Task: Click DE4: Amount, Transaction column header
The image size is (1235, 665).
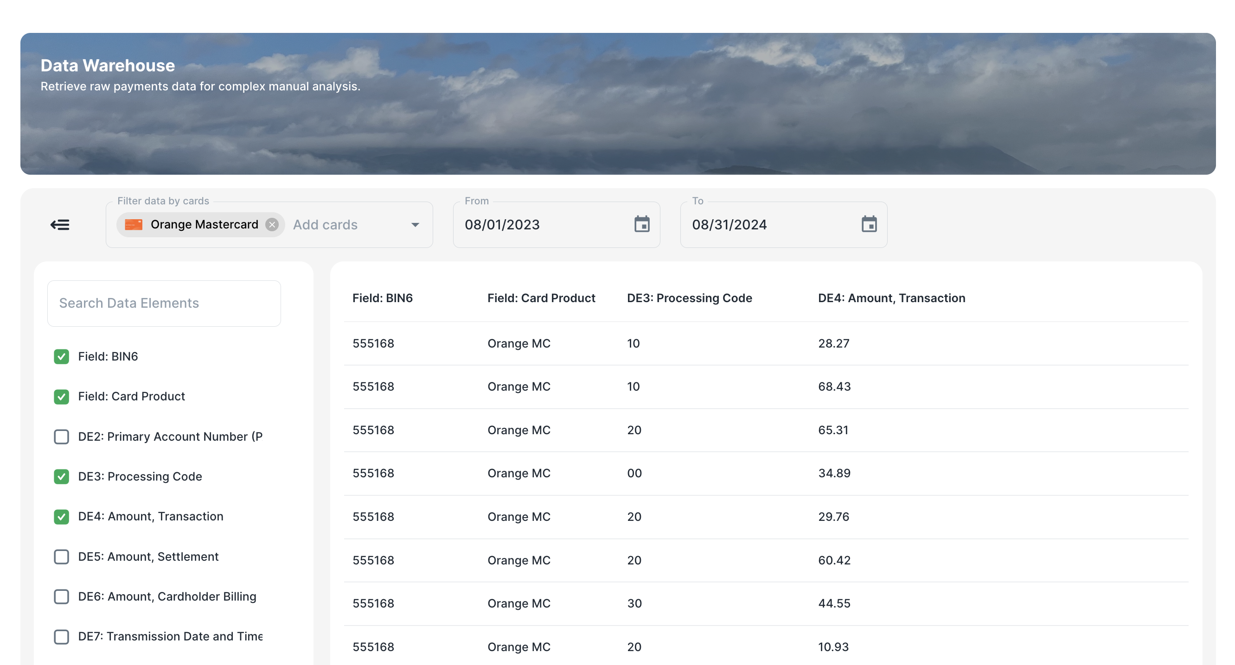Action: 892,298
